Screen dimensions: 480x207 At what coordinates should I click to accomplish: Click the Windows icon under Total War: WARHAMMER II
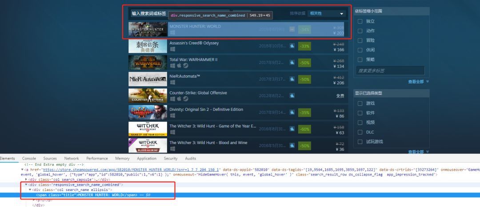172,65
